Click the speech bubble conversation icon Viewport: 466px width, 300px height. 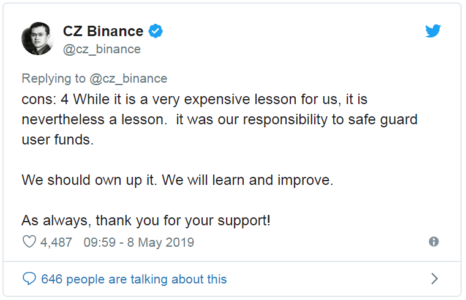click(29, 279)
